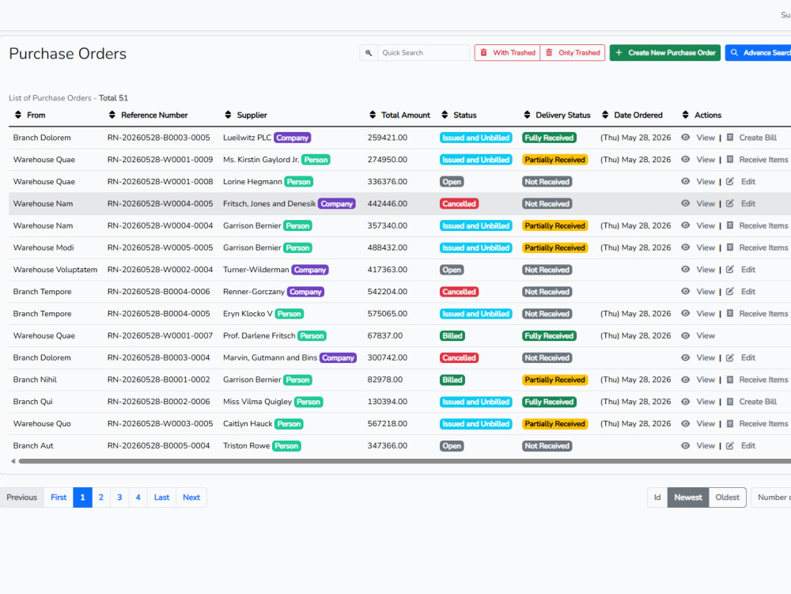Click edit pencil icon for RN-20260528-B0004-0006

[730, 291]
